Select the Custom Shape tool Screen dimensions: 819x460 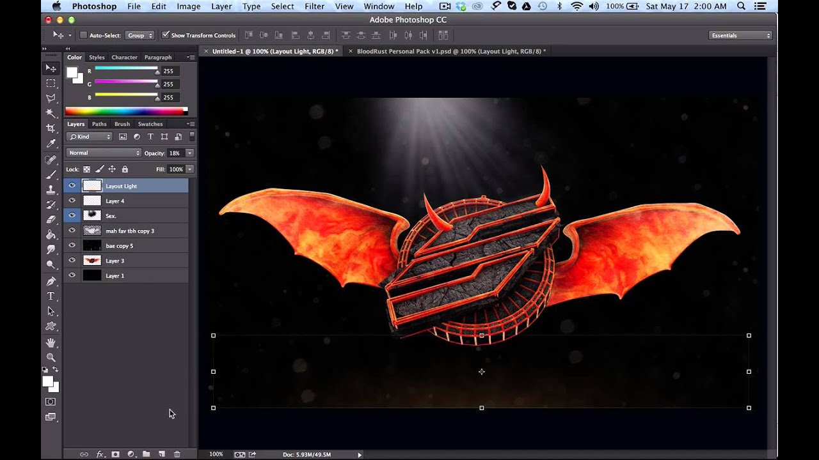point(51,326)
